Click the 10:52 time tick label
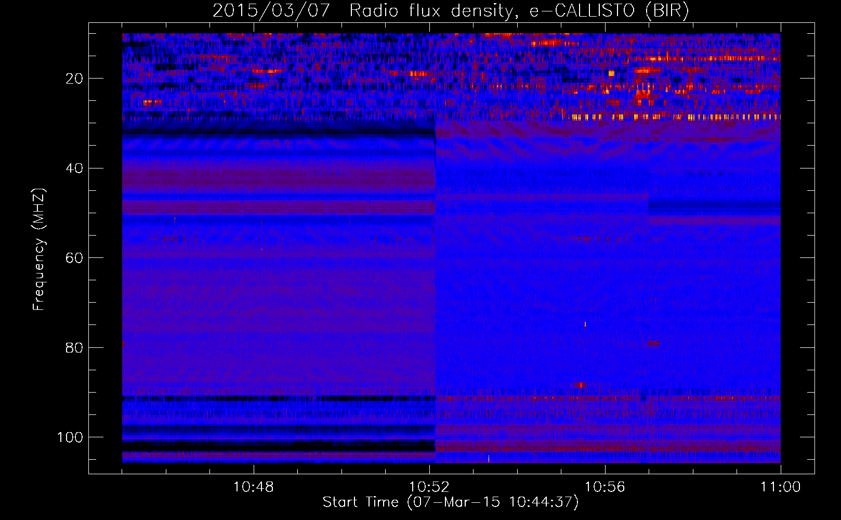Screen dimensions: 841x520 [x=429, y=487]
